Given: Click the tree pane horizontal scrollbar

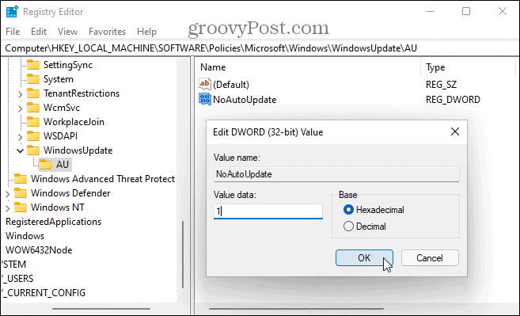Looking at the screenshot, I should (101, 309).
